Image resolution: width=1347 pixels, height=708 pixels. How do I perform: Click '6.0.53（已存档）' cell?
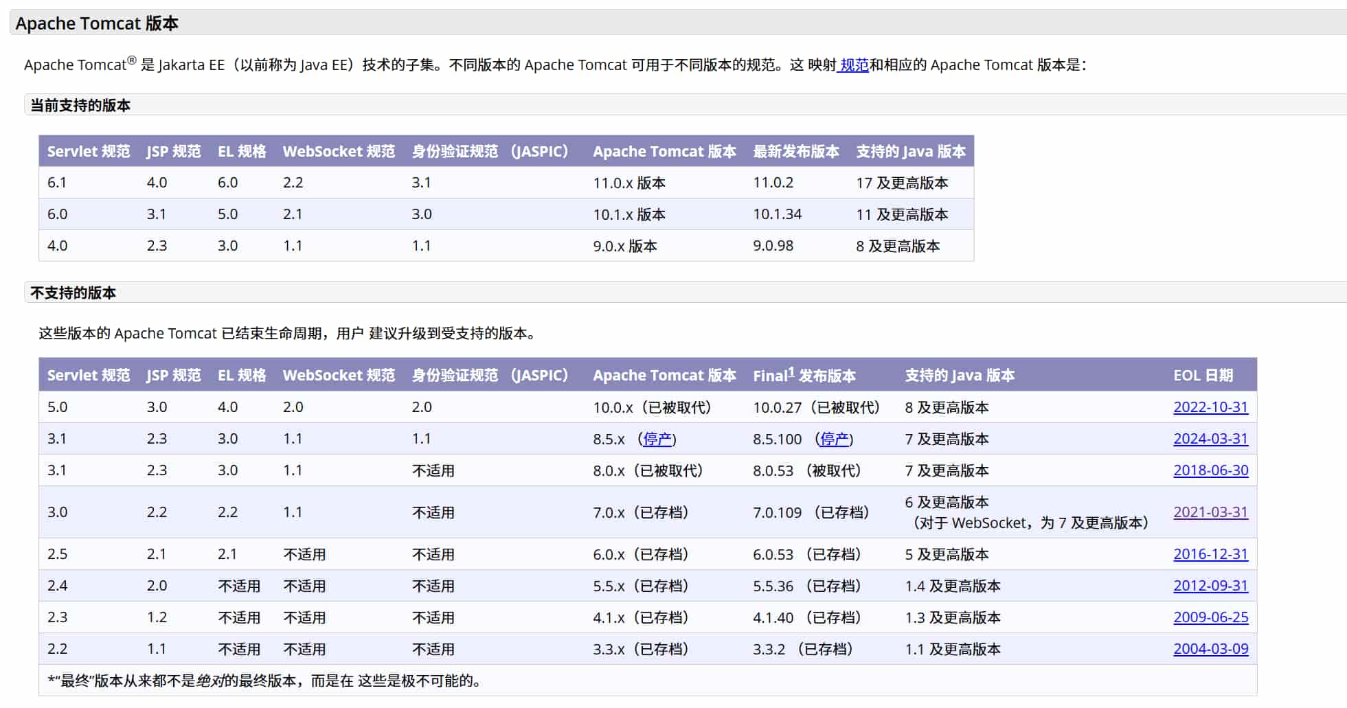pyautogui.click(x=806, y=554)
